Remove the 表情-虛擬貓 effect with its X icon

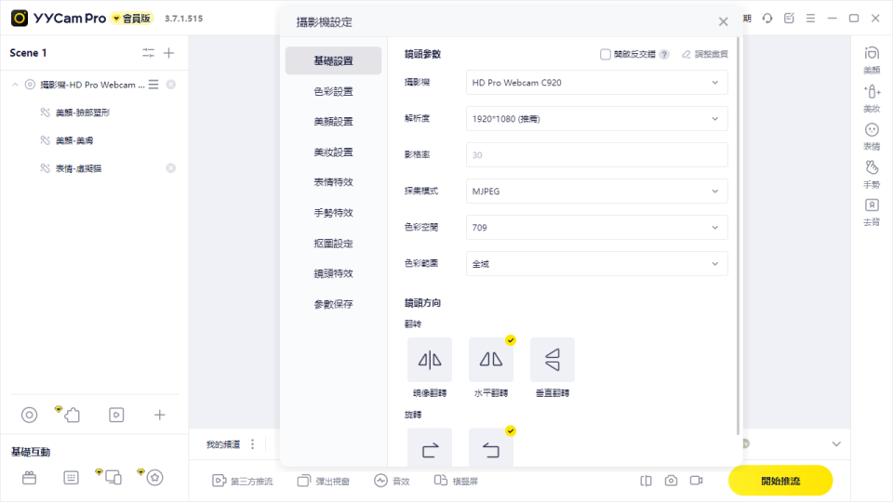point(170,168)
